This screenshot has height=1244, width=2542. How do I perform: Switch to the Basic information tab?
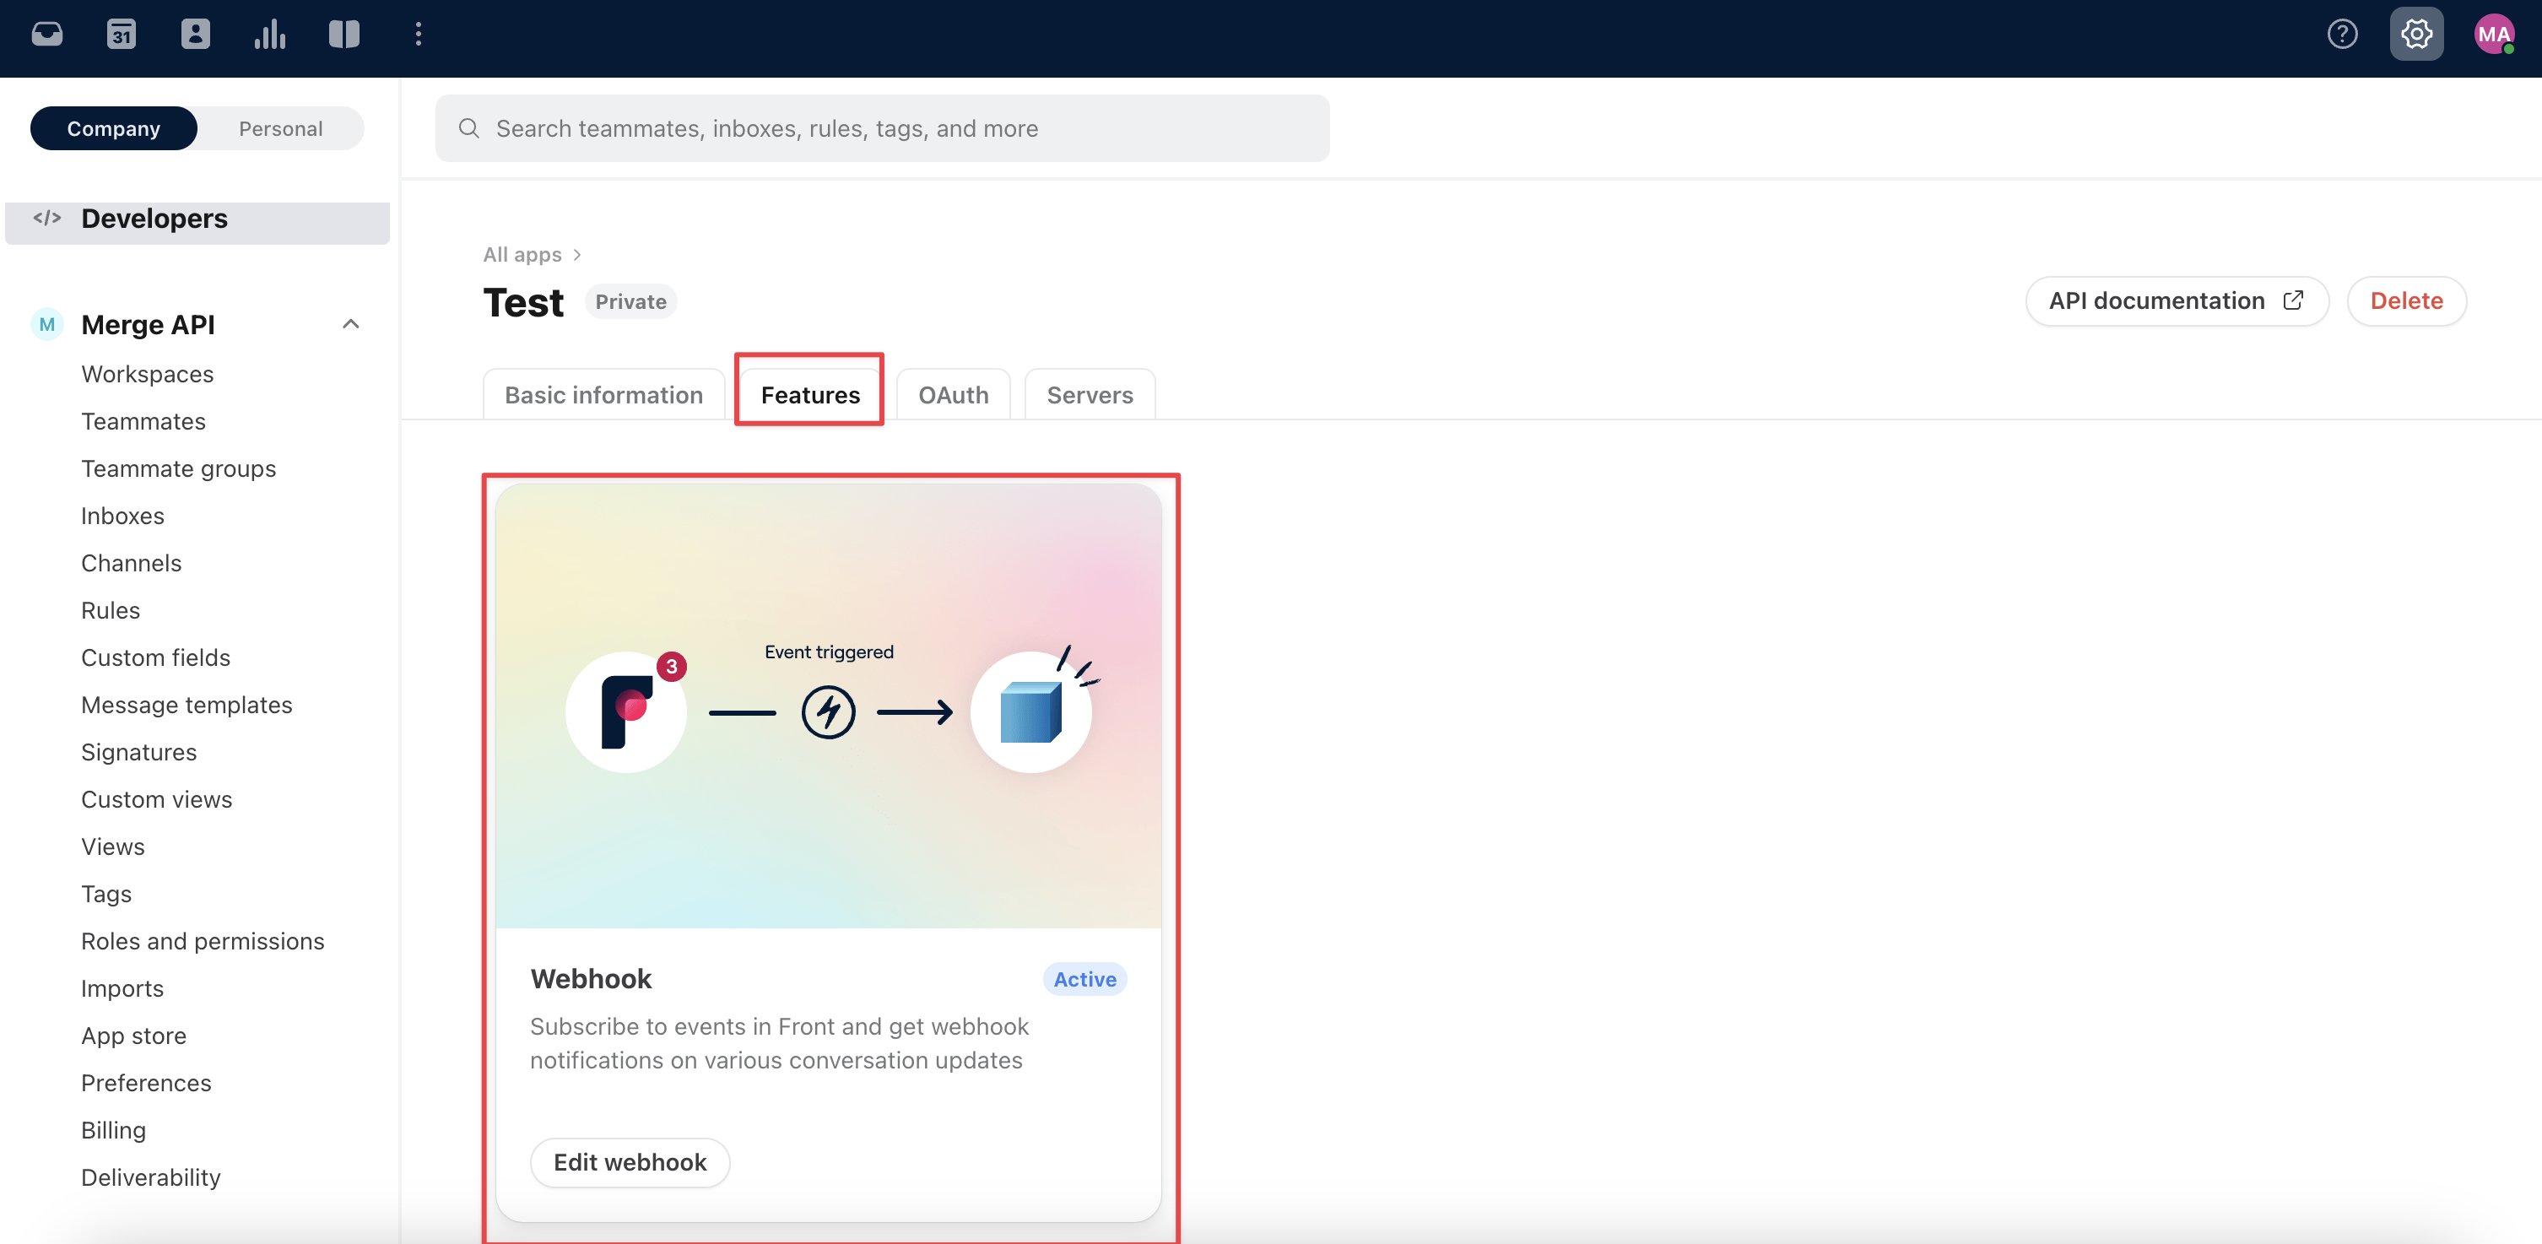point(603,395)
